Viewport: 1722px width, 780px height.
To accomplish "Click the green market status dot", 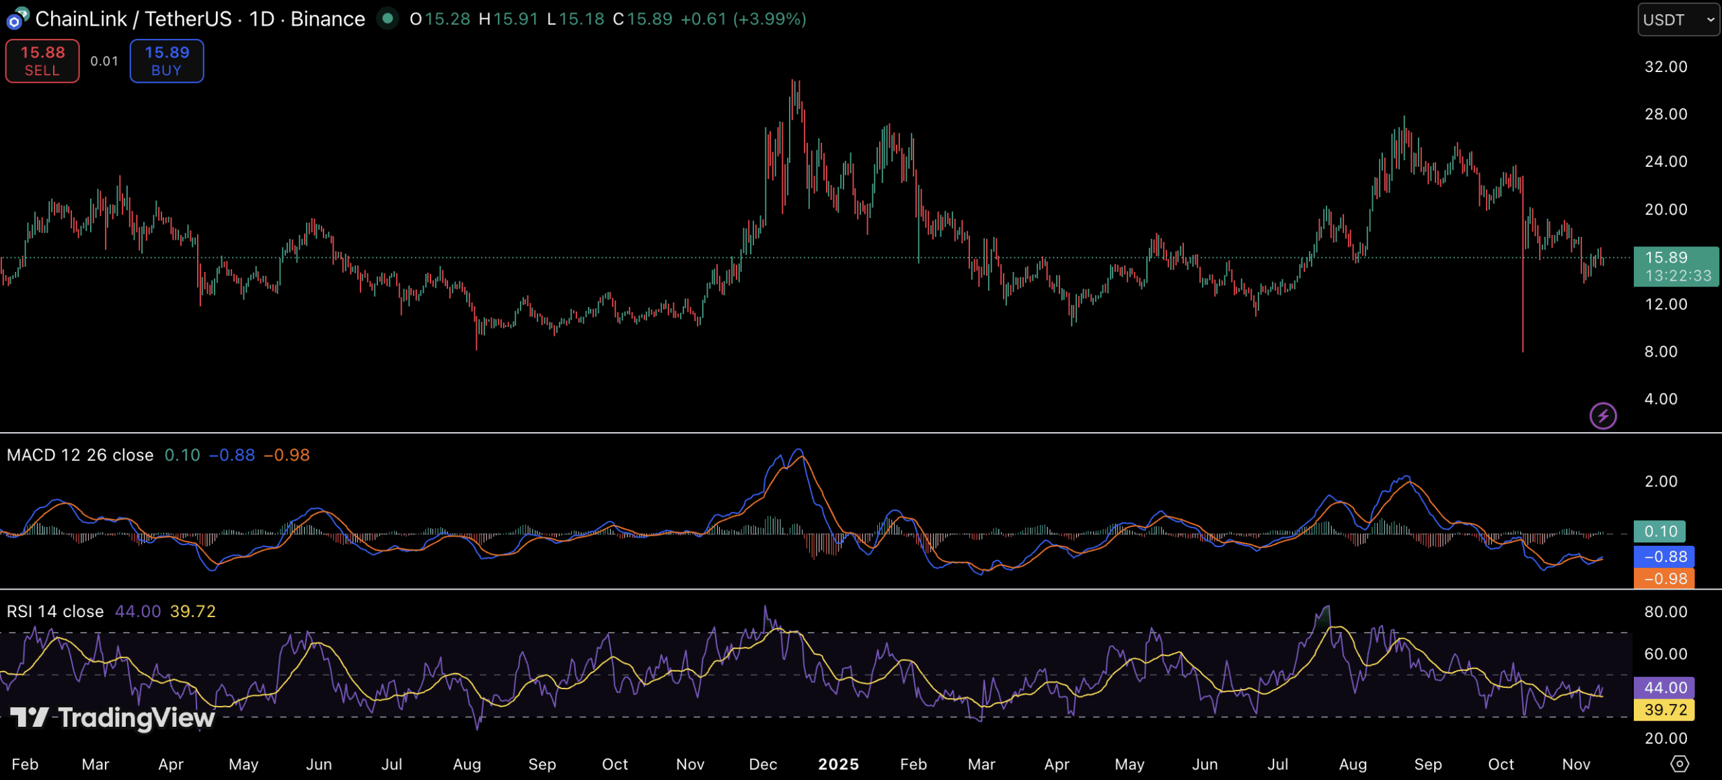I will 387,18.
